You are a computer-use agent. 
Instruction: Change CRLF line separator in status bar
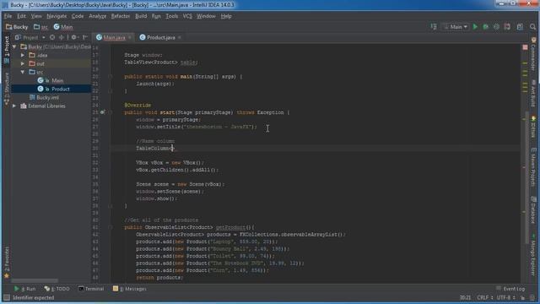484,297
